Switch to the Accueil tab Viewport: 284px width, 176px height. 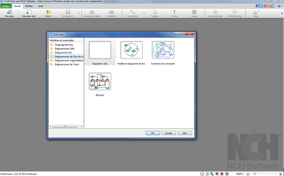17,6
